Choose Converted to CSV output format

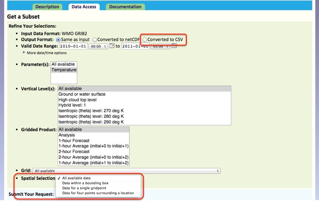[144, 40]
